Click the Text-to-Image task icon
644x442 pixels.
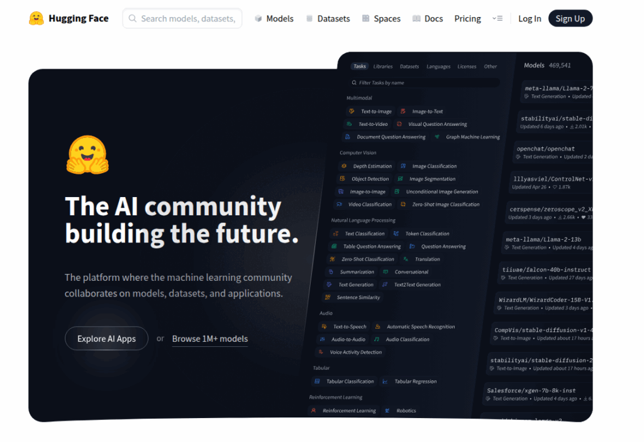[352, 111]
